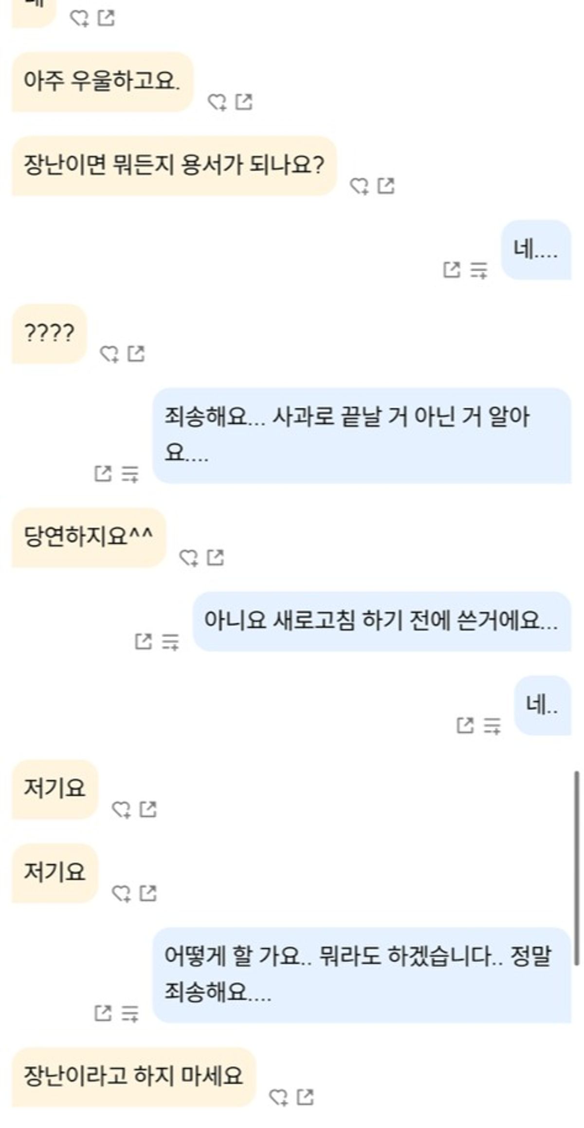The height and width of the screenshot is (1128, 584).
Task: Click share icon beside '아주 우울하고요.'
Action: 244,102
